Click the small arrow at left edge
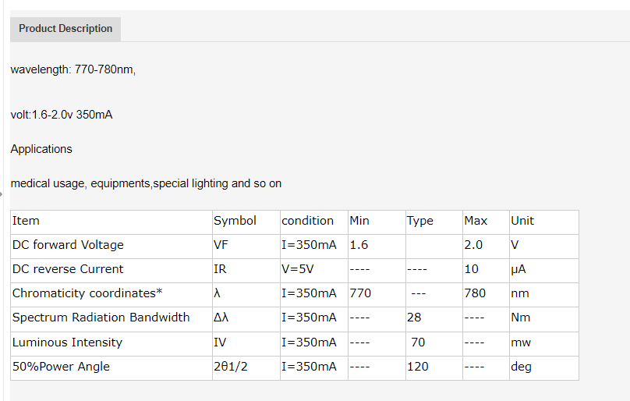The width and height of the screenshot is (630, 401). coord(2,194)
